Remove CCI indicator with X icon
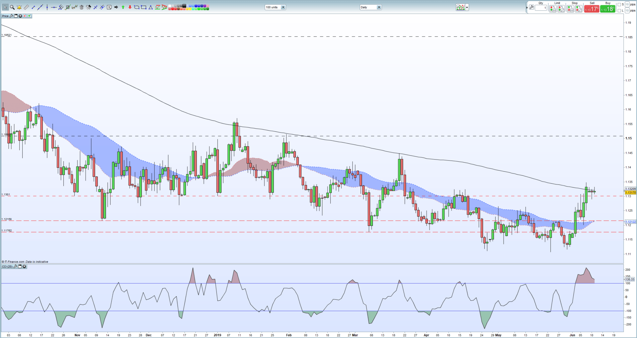The width and height of the screenshot is (637, 338). tap(24, 266)
